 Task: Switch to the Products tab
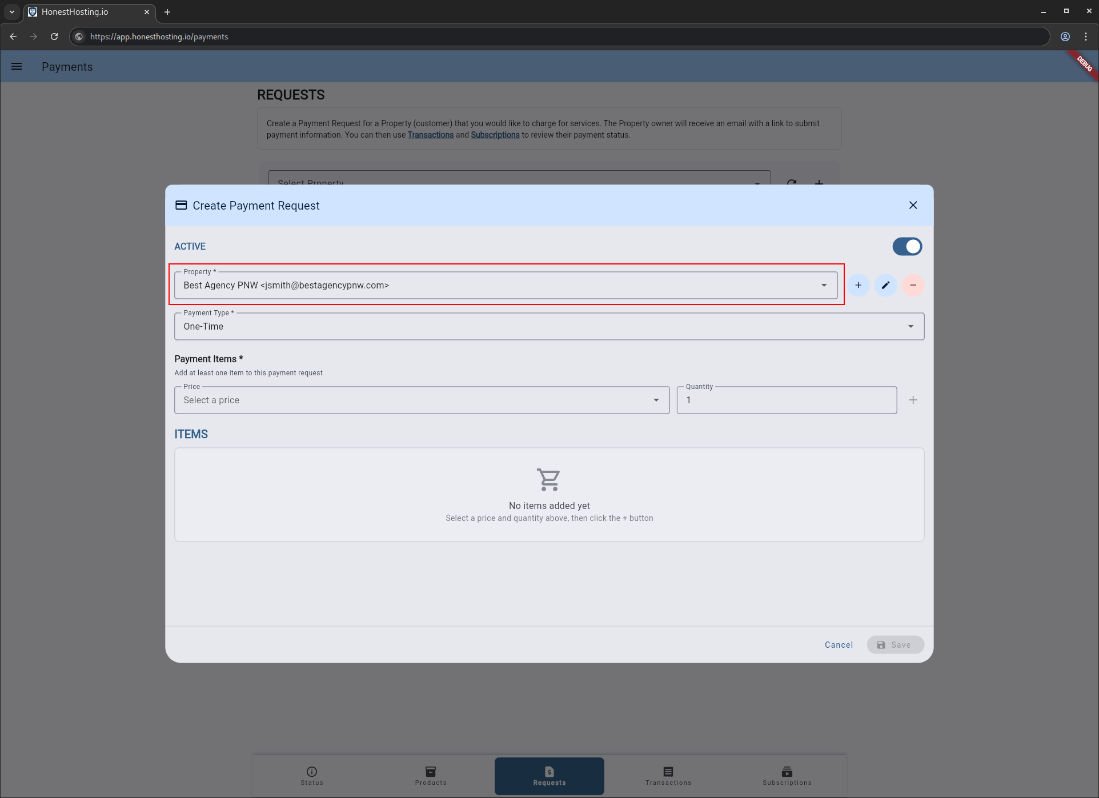point(431,776)
